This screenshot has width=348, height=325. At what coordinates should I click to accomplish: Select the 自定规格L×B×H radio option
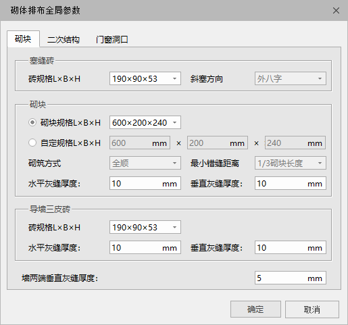(x=32, y=143)
